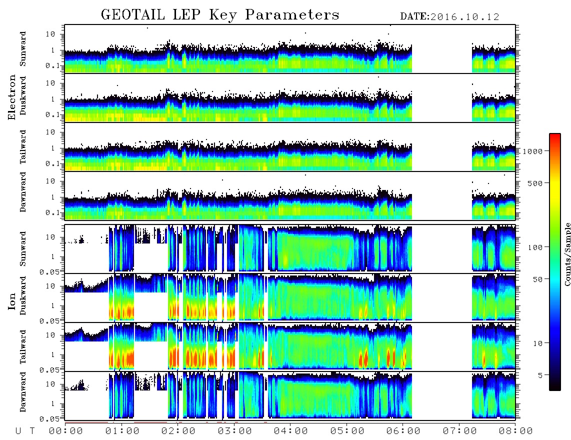
Task: Select the Ion "Sunward" panel label
Action: pyautogui.click(x=23, y=249)
